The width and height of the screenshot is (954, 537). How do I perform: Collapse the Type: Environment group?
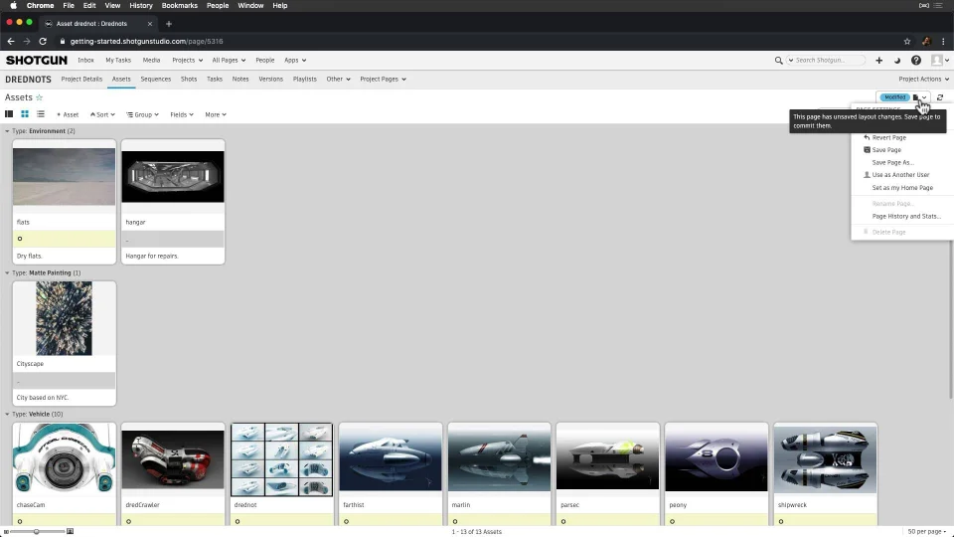pos(8,131)
